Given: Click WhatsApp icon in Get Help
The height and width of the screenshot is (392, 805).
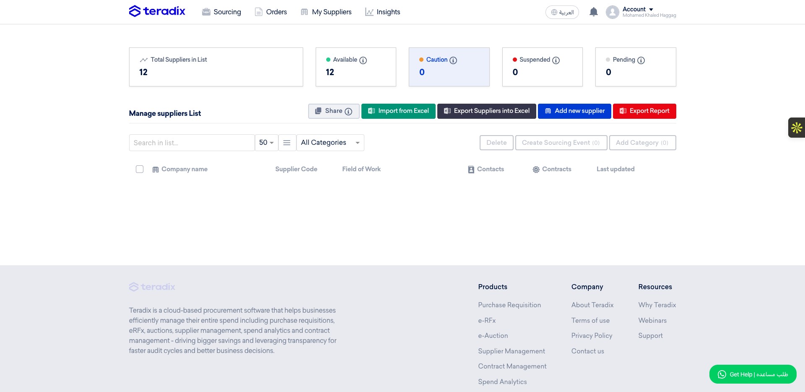Looking at the screenshot, I should pos(722,374).
